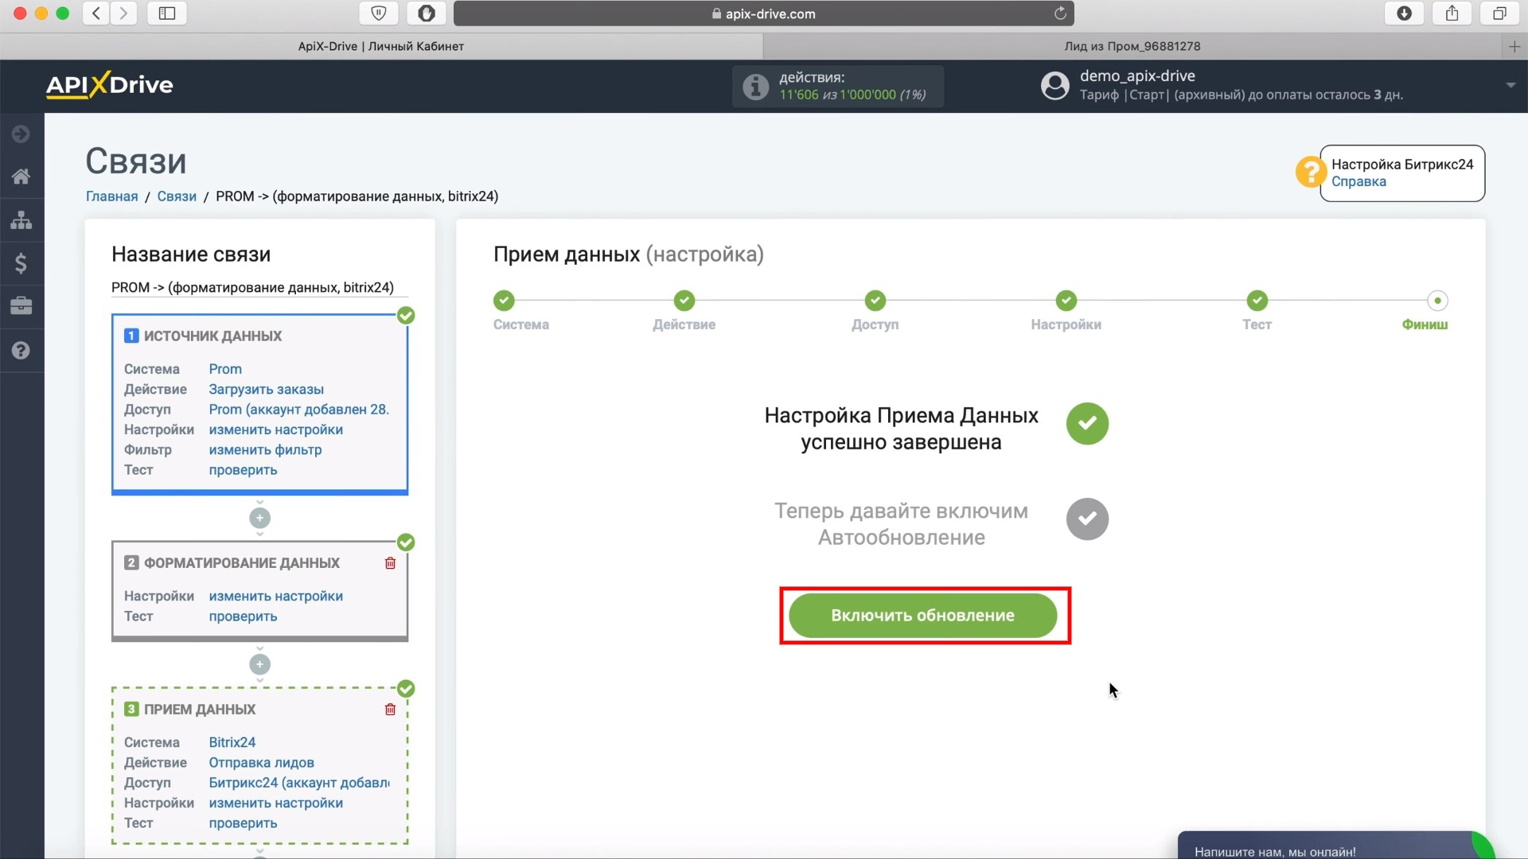
Task: Click the Safari forward navigation arrow
Action: click(123, 14)
